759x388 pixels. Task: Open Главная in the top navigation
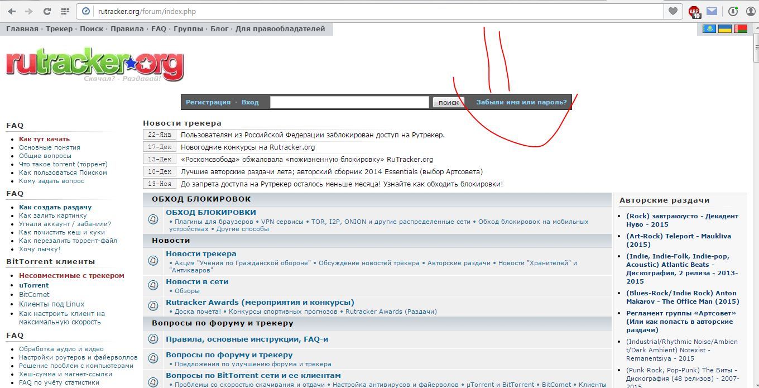click(22, 29)
